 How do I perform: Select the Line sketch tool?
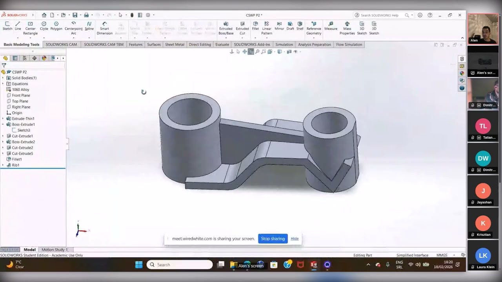pyautogui.click(x=18, y=26)
